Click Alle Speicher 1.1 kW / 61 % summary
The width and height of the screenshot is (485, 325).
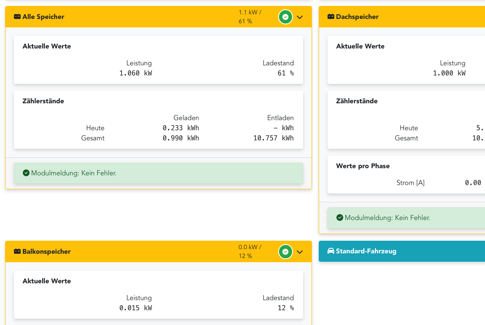click(250, 17)
